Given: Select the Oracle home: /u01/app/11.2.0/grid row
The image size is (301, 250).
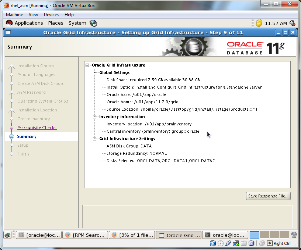Looking at the screenshot, I should tap(143, 102).
